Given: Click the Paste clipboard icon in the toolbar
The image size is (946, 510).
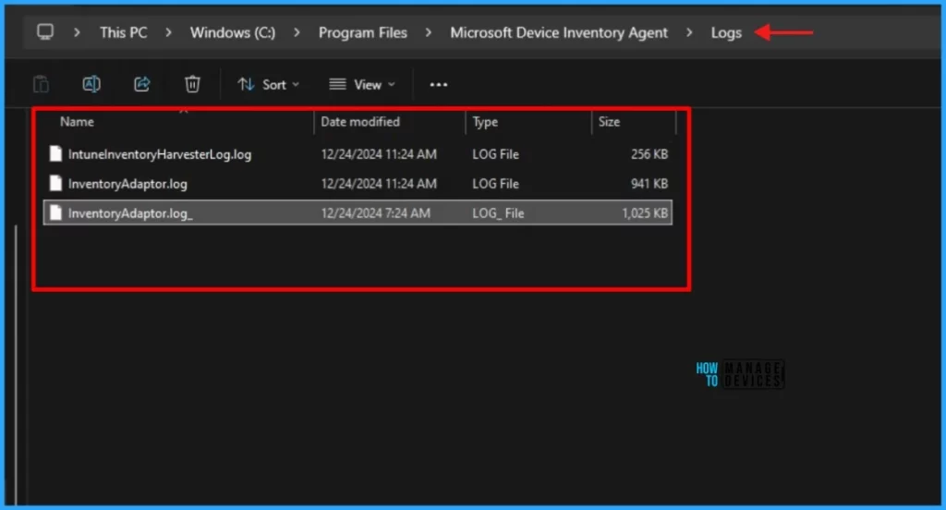Looking at the screenshot, I should (41, 84).
